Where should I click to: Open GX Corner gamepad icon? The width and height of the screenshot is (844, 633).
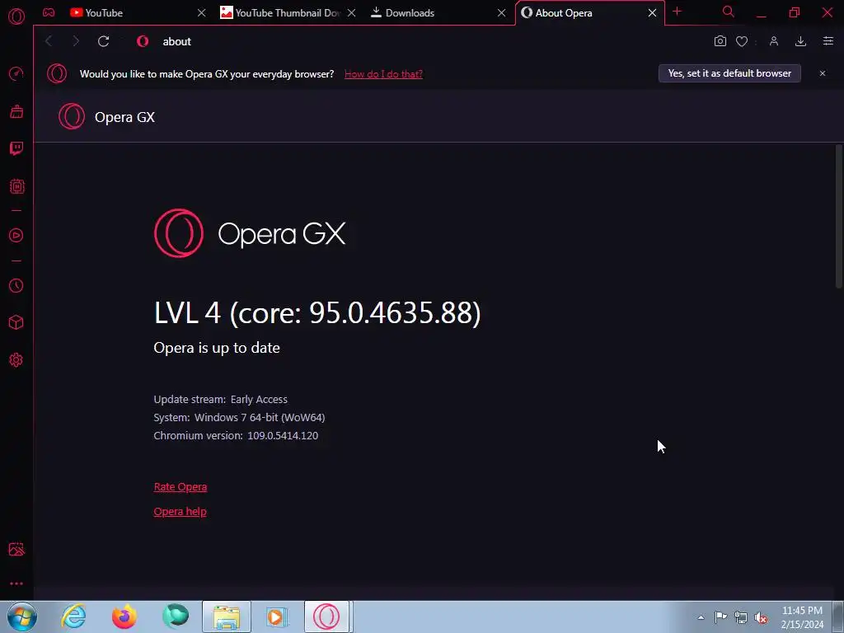49,12
